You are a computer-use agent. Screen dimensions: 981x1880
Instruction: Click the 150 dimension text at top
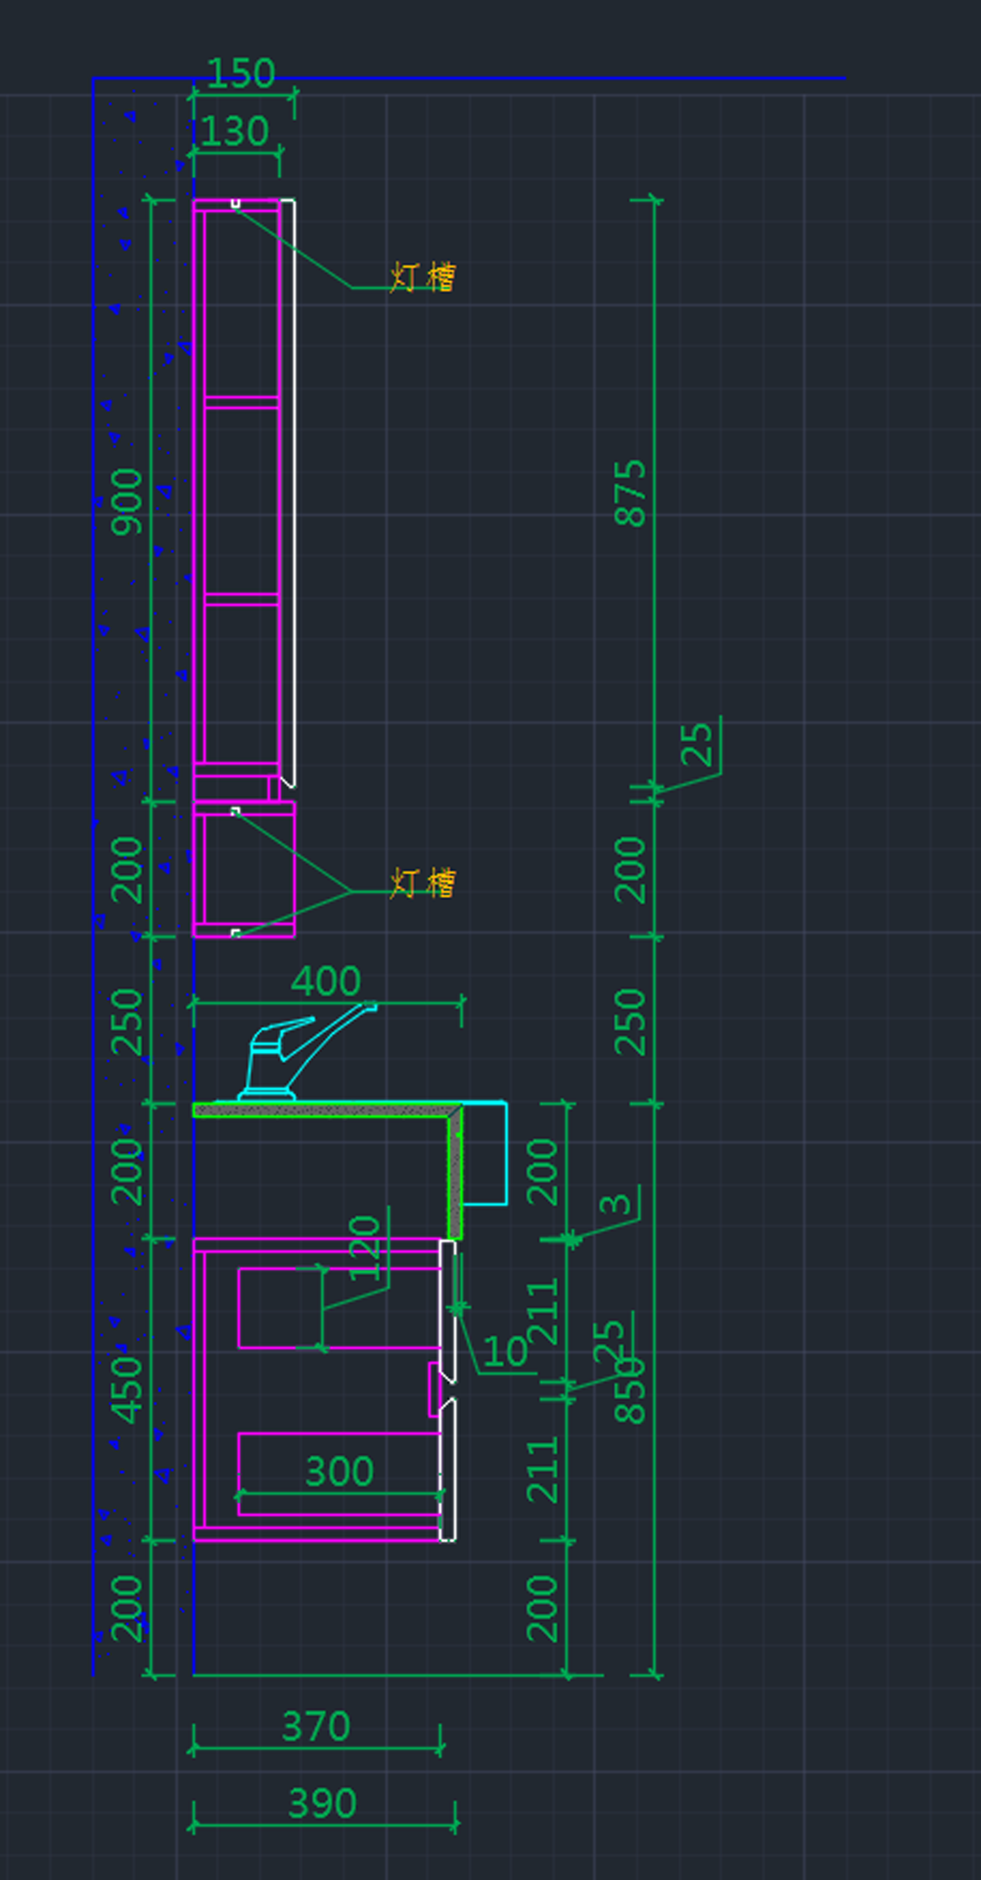[x=240, y=74]
